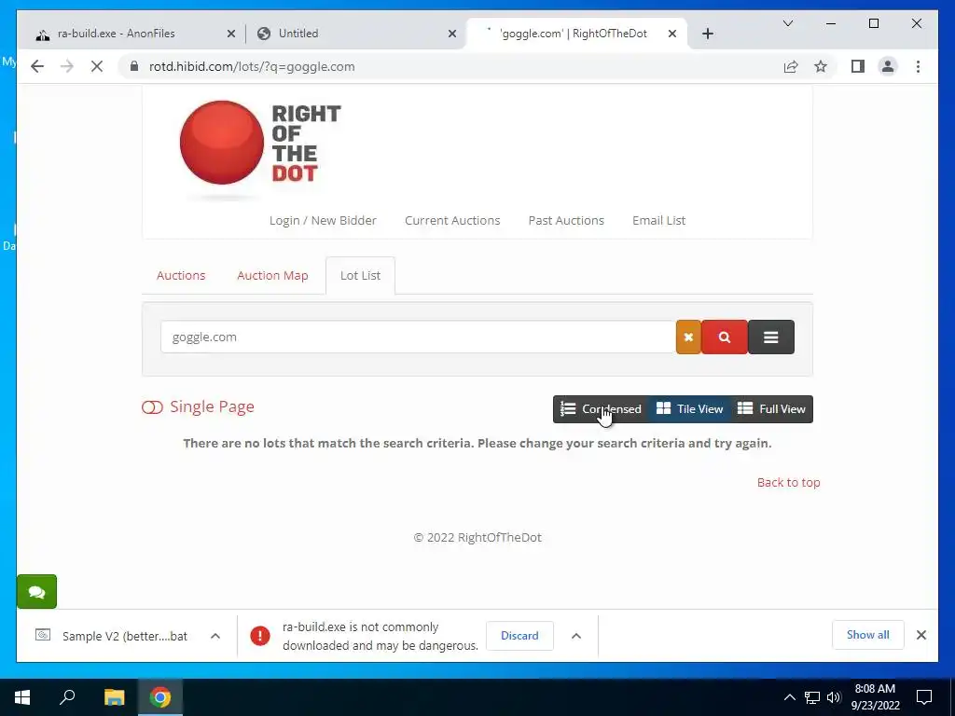Bookmark this page with the star icon

tap(821, 66)
